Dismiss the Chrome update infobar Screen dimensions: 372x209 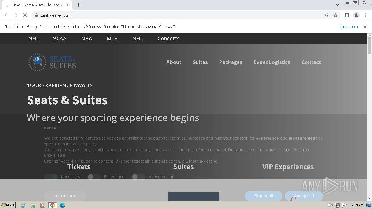[x=365, y=26]
